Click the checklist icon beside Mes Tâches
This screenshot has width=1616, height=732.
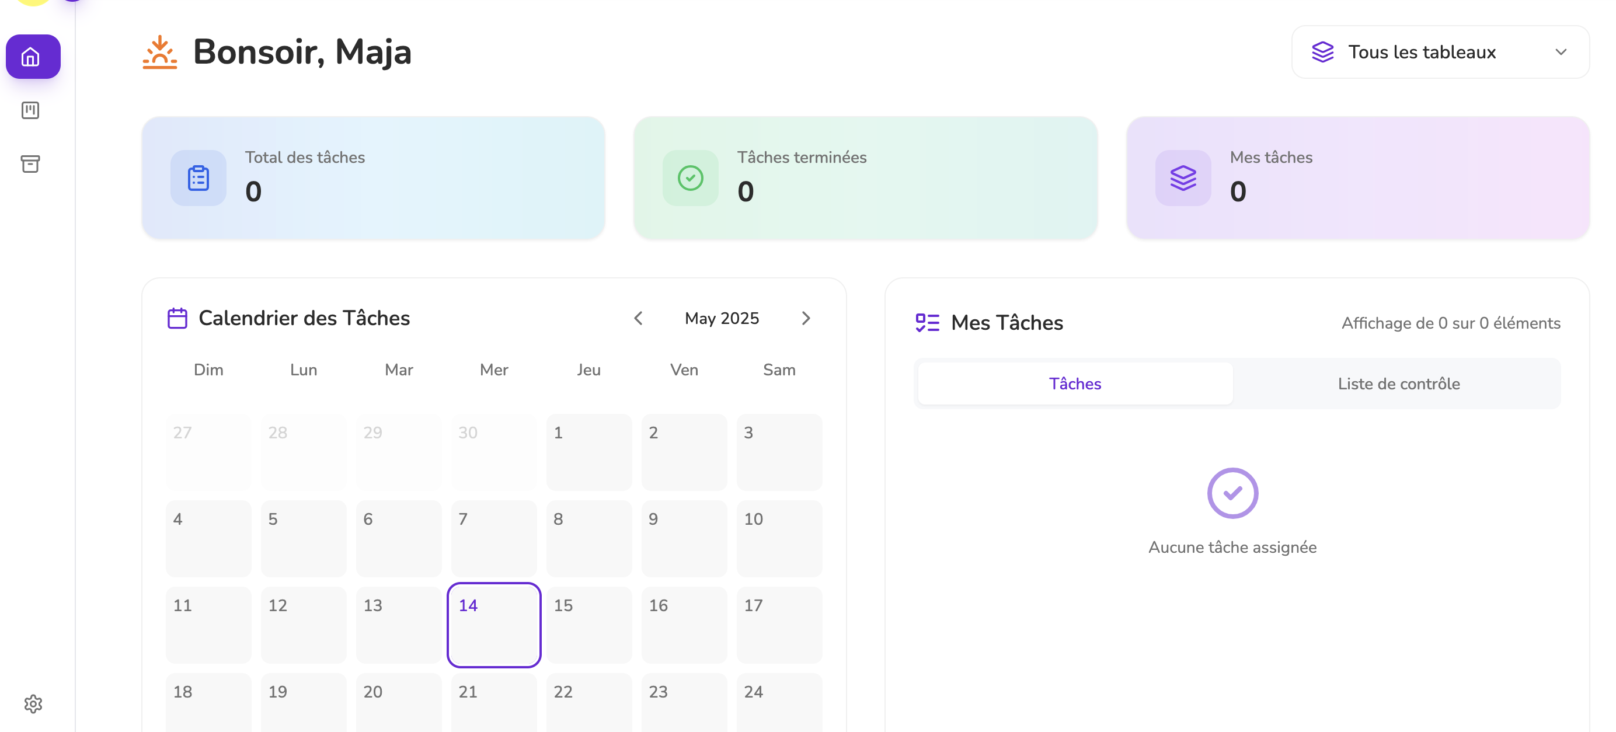tap(927, 322)
